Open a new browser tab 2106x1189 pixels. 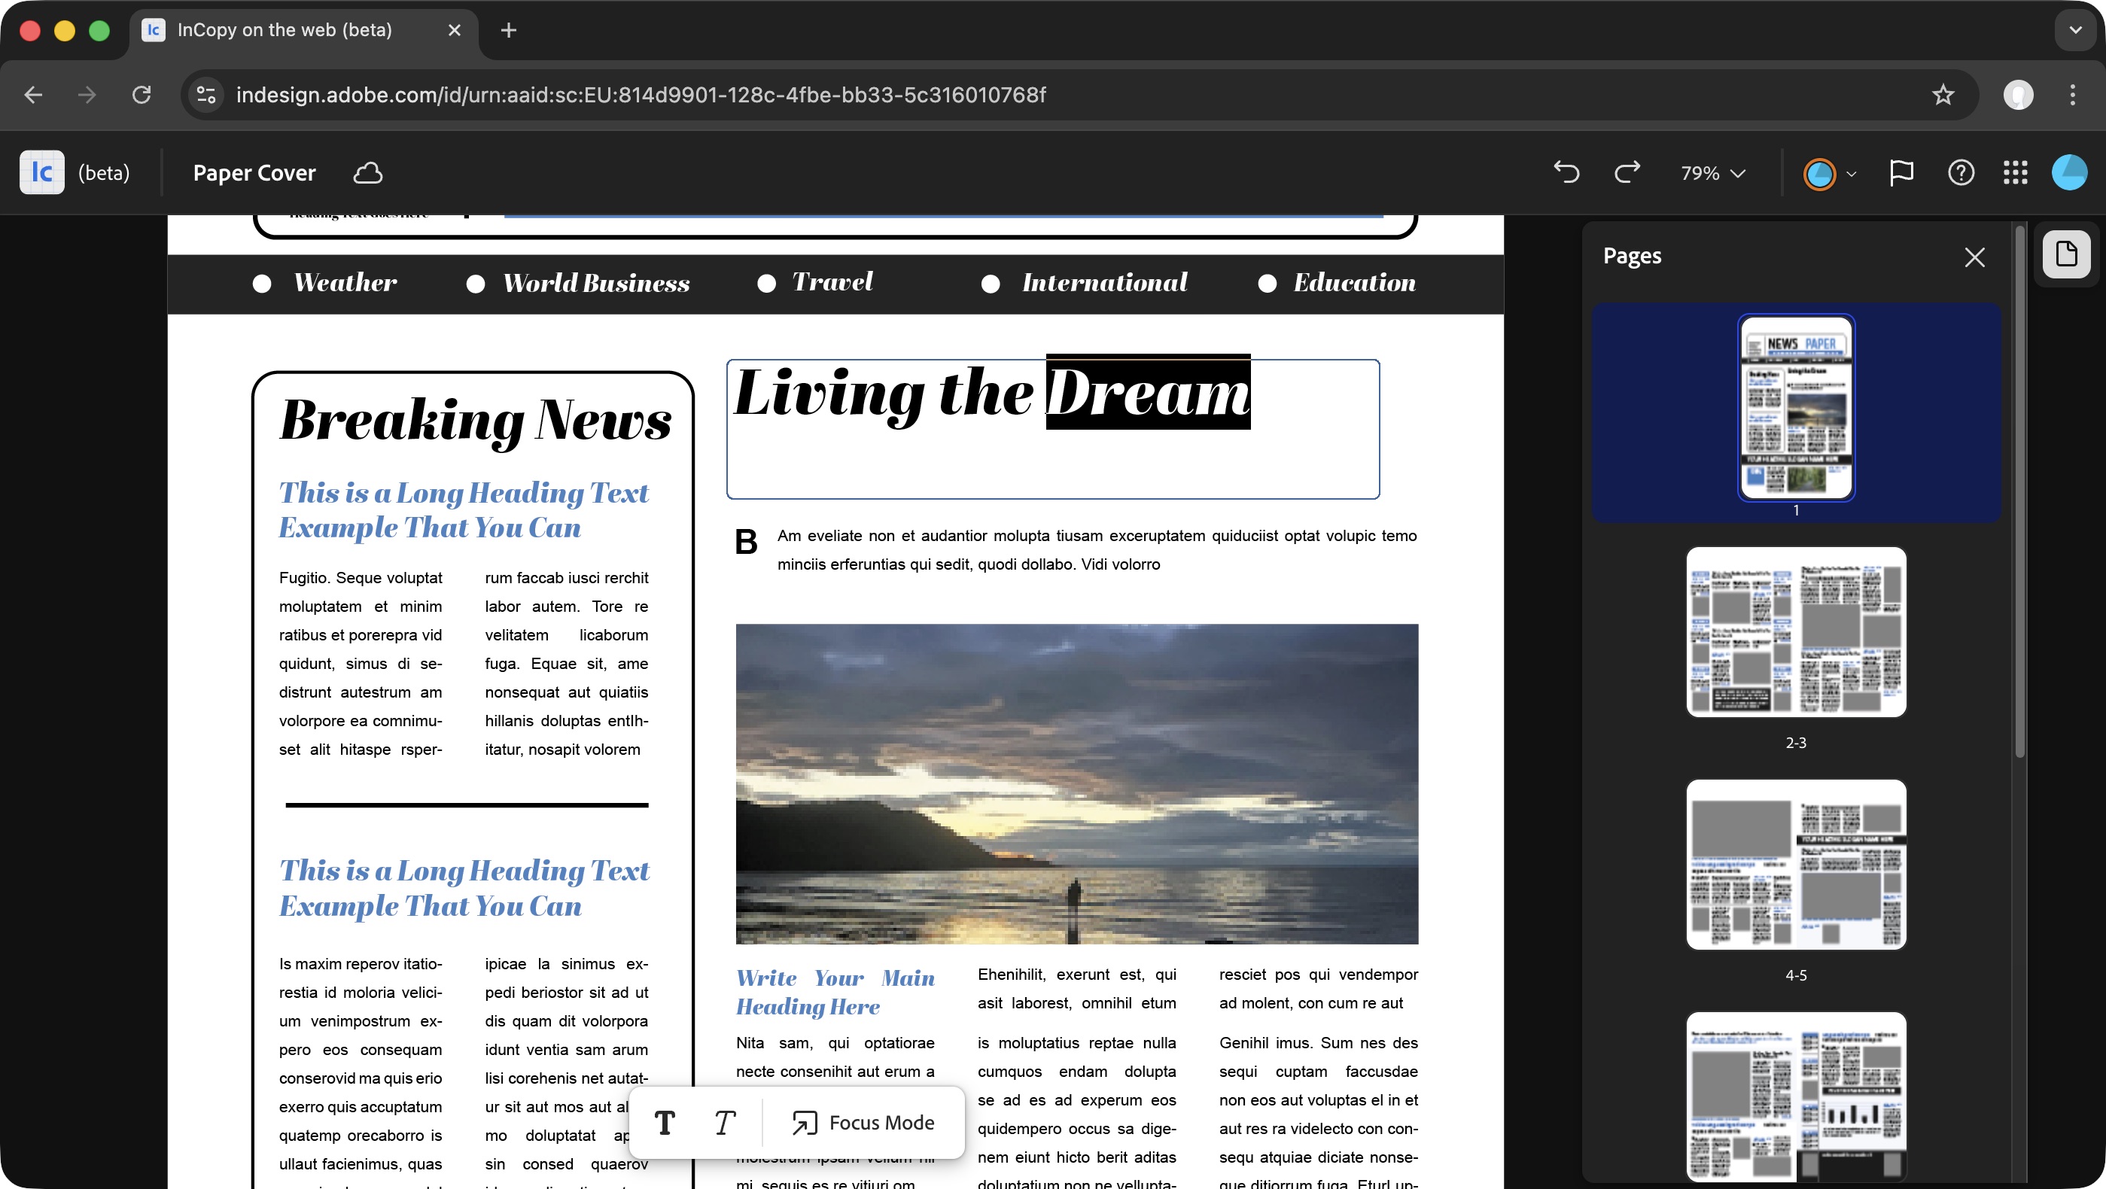click(509, 30)
